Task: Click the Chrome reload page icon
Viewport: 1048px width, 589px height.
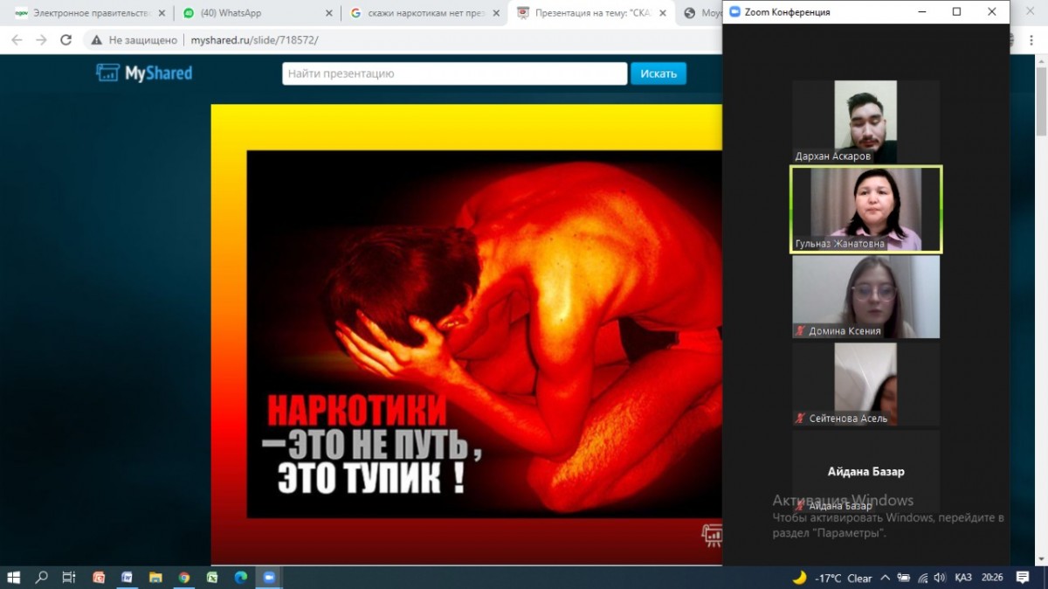Action: tap(65, 40)
